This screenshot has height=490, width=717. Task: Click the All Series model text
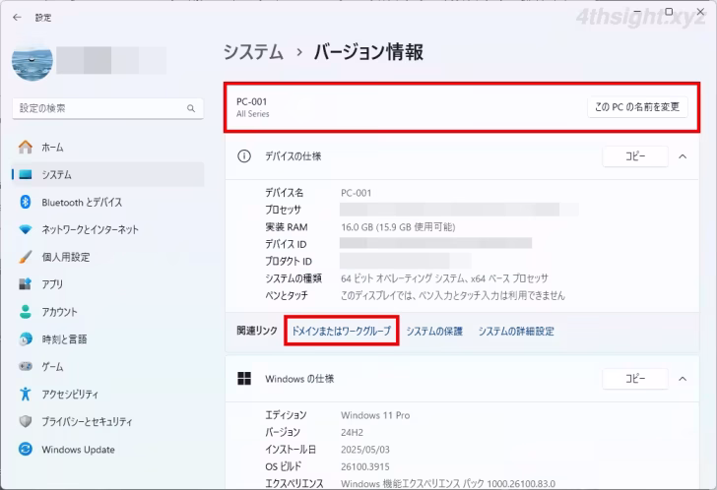[x=253, y=114]
